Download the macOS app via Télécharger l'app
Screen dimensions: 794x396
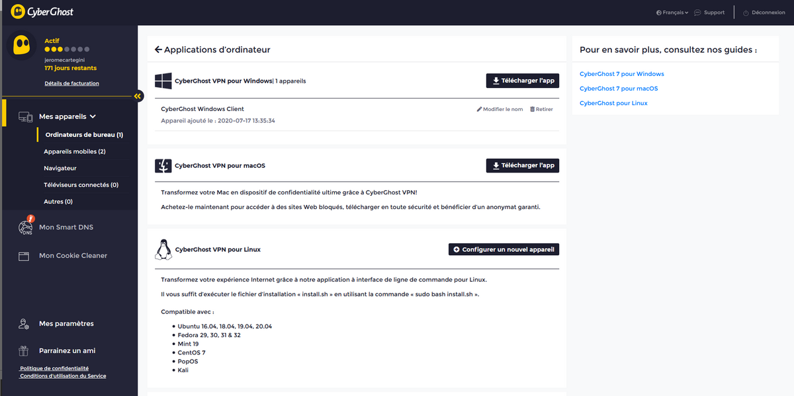point(523,165)
